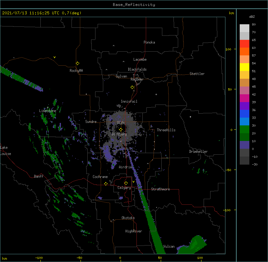The height and width of the screenshot is (262, 268).
Task: Click the Olds town label
Action: [x=121, y=123]
